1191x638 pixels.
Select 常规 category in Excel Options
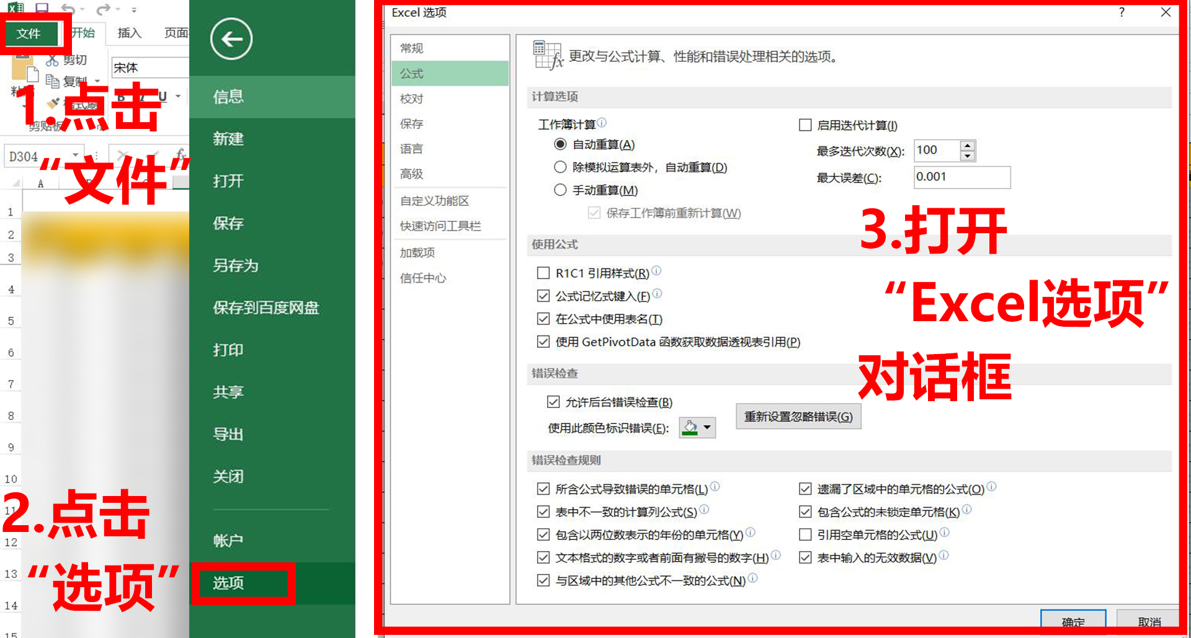pyautogui.click(x=450, y=48)
